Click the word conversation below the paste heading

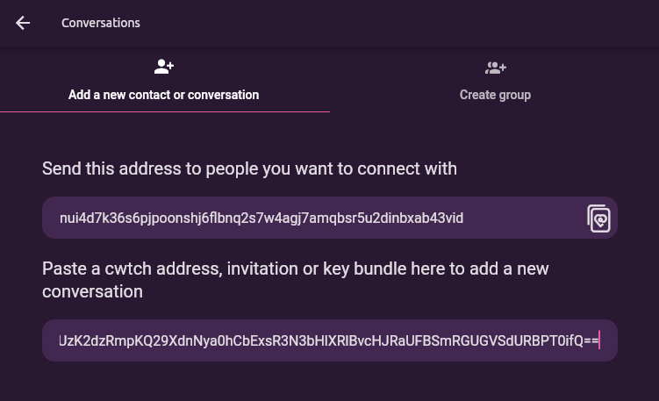92,291
